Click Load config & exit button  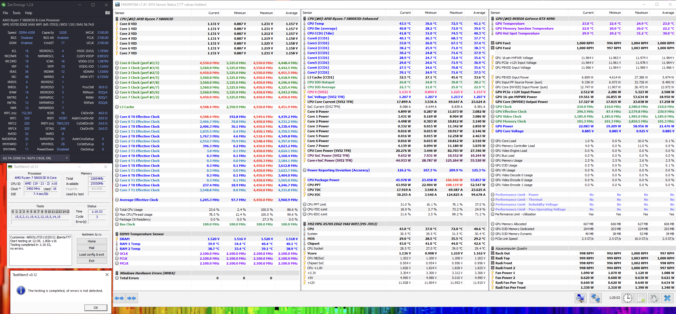tap(92, 254)
